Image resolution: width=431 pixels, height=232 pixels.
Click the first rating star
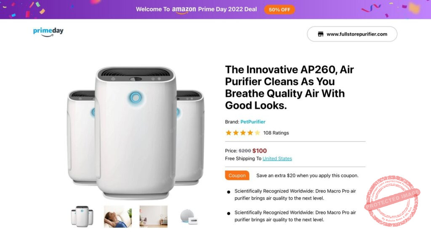[x=229, y=133]
